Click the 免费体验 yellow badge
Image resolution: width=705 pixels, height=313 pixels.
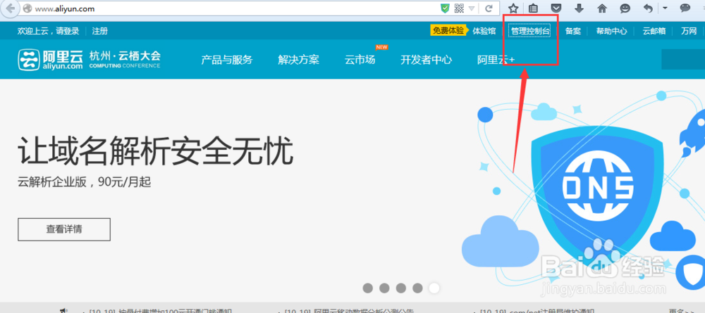(448, 30)
